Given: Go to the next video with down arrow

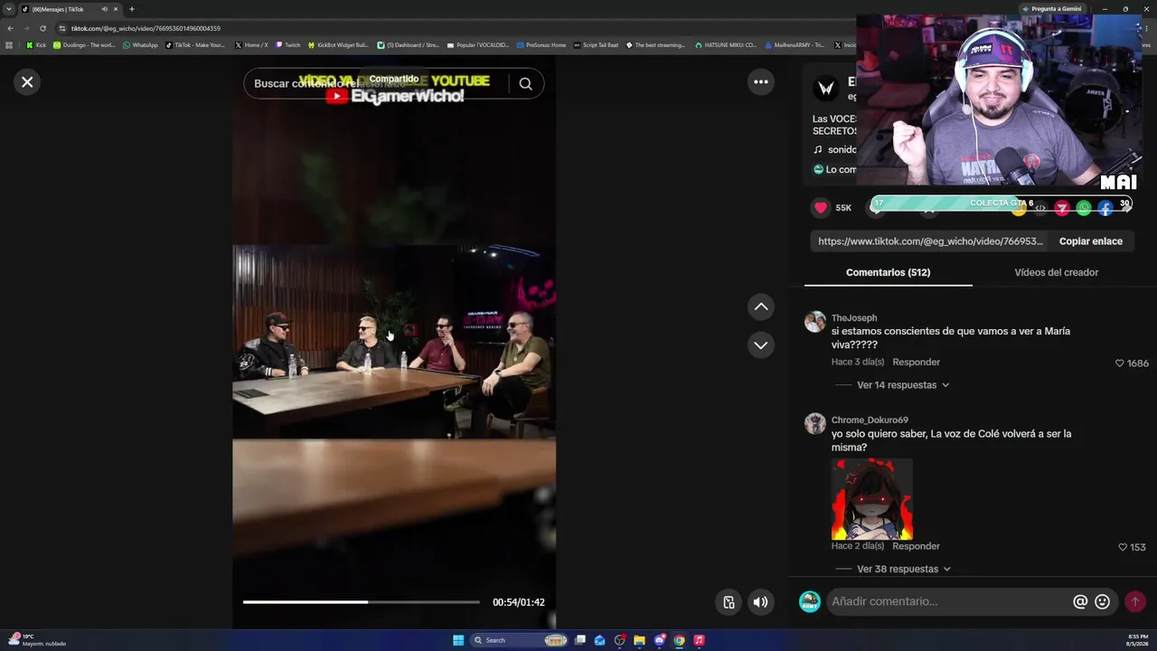Looking at the screenshot, I should pyautogui.click(x=761, y=345).
